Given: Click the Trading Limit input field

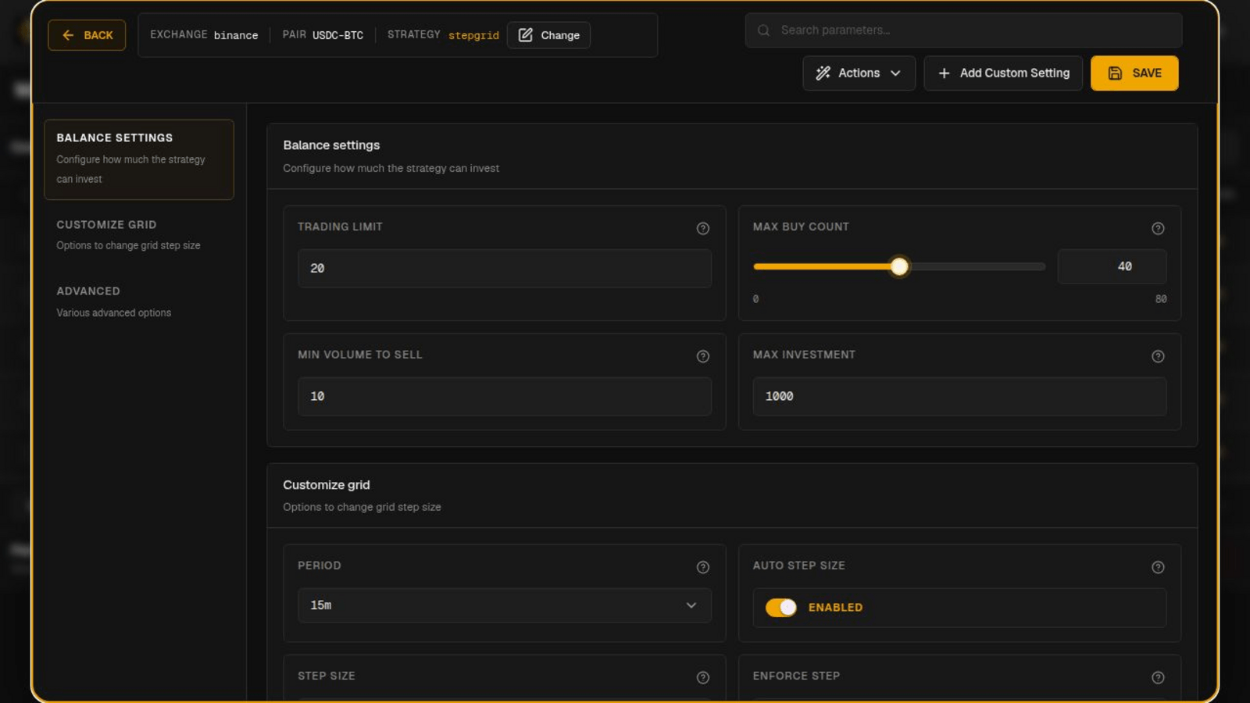Looking at the screenshot, I should coord(505,269).
